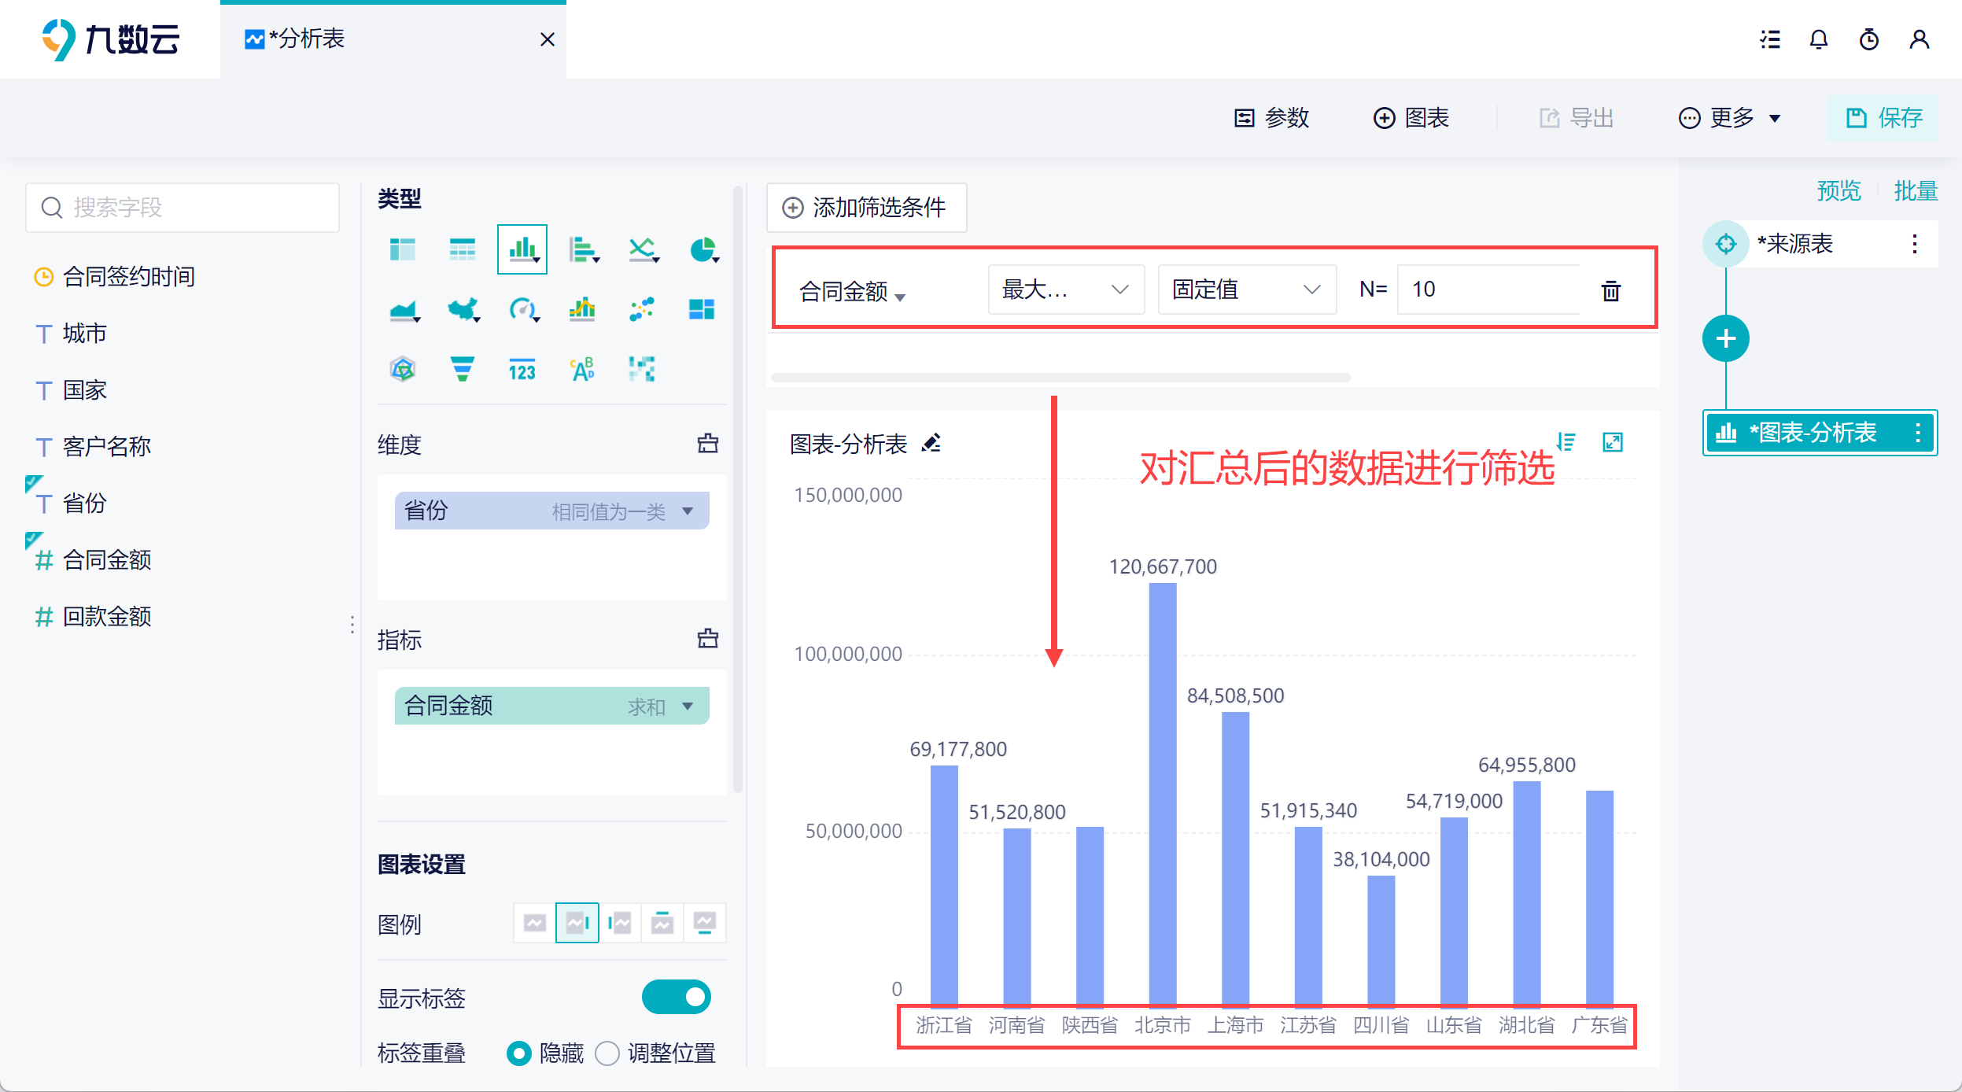Switch to the 批量 tab
This screenshot has height=1092, width=1962.
point(1916,190)
